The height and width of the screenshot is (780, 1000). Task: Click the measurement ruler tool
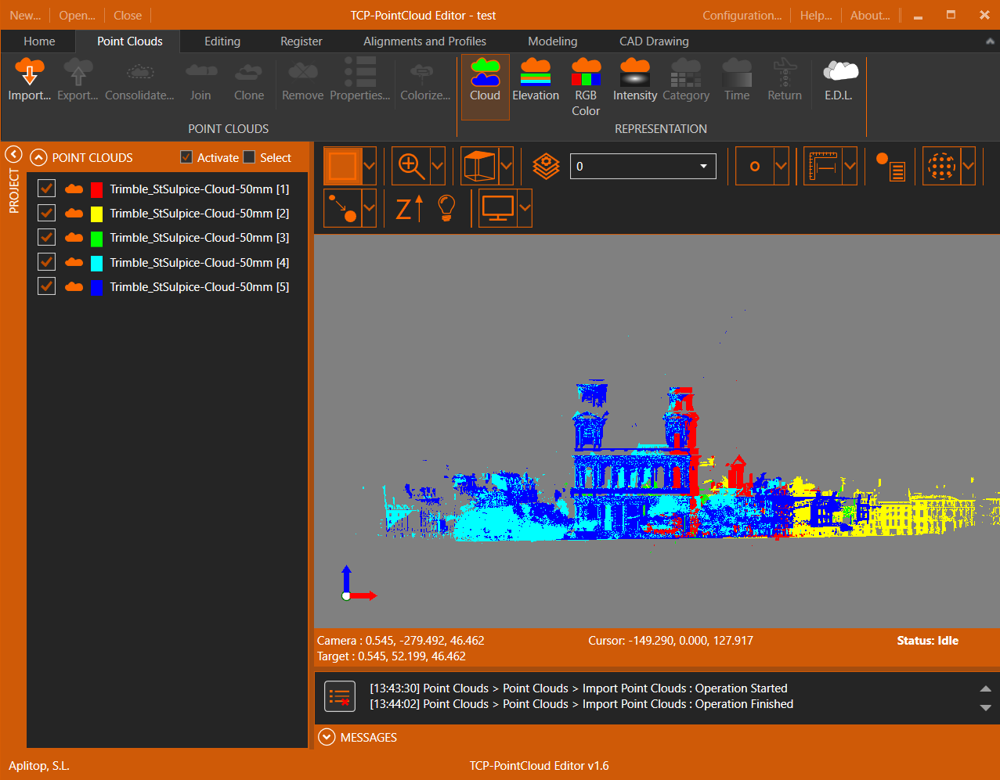(822, 166)
